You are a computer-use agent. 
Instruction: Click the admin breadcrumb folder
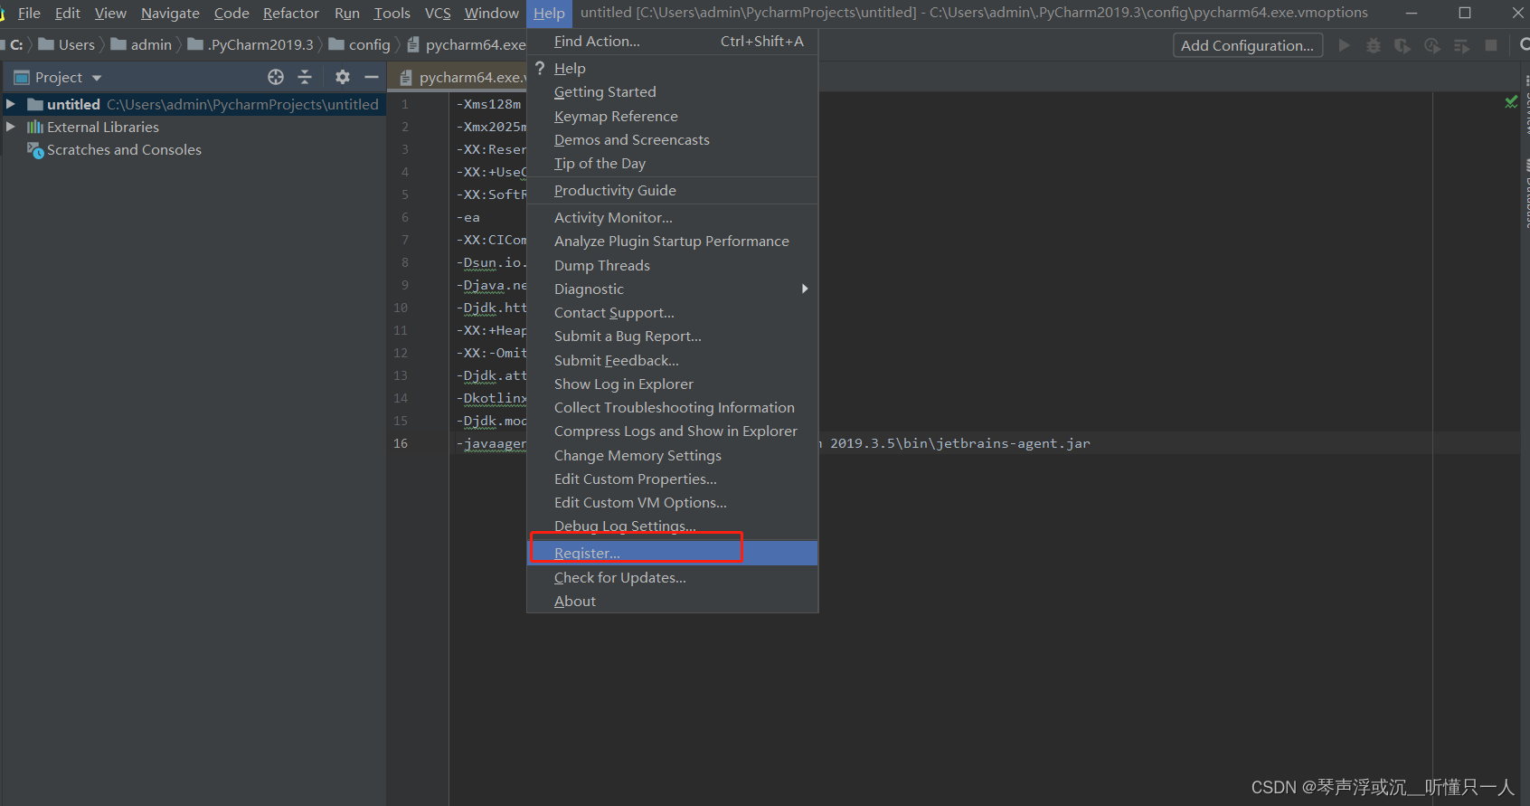point(141,44)
